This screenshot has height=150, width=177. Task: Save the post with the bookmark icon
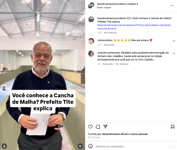tap(172, 127)
